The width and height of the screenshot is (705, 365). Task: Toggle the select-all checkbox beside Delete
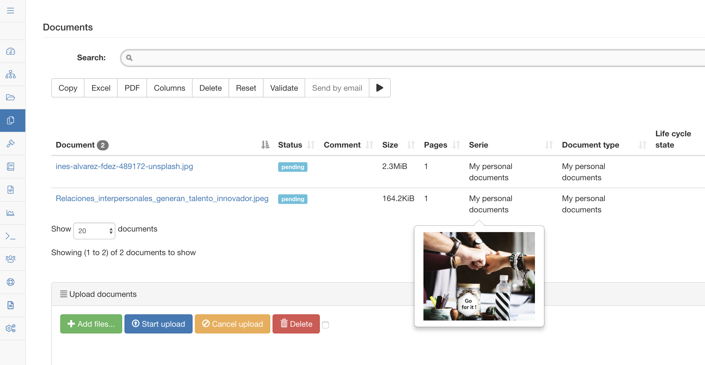point(325,325)
